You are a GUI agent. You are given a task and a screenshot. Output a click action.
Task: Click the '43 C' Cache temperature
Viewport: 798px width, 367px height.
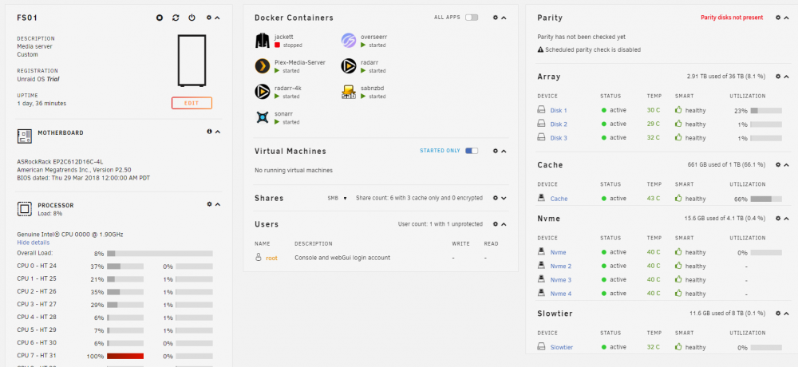pyautogui.click(x=654, y=199)
